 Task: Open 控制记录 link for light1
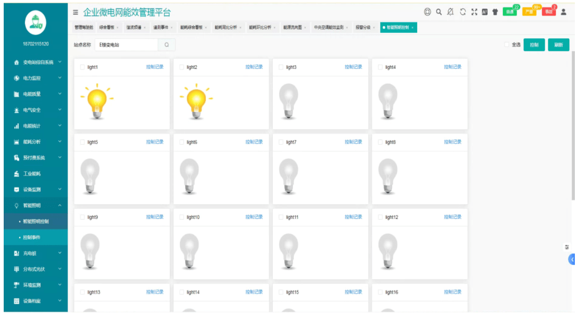[x=155, y=67]
